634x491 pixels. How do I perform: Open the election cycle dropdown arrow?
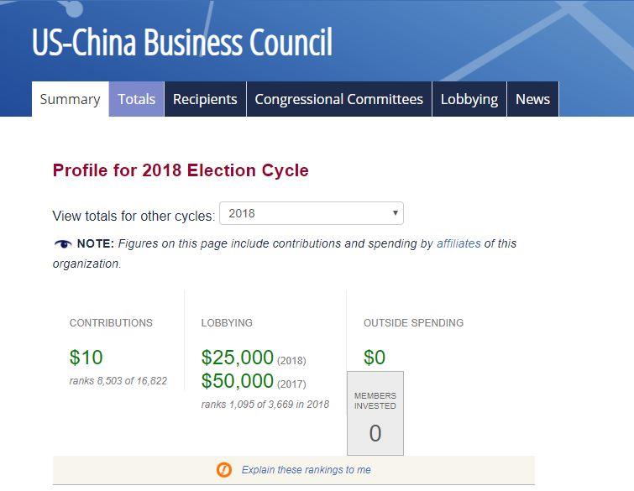pos(395,213)
